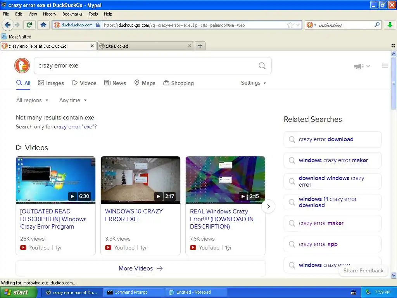
Task: Search related: windows crazy error maker
Action: [x=332, y=160]
